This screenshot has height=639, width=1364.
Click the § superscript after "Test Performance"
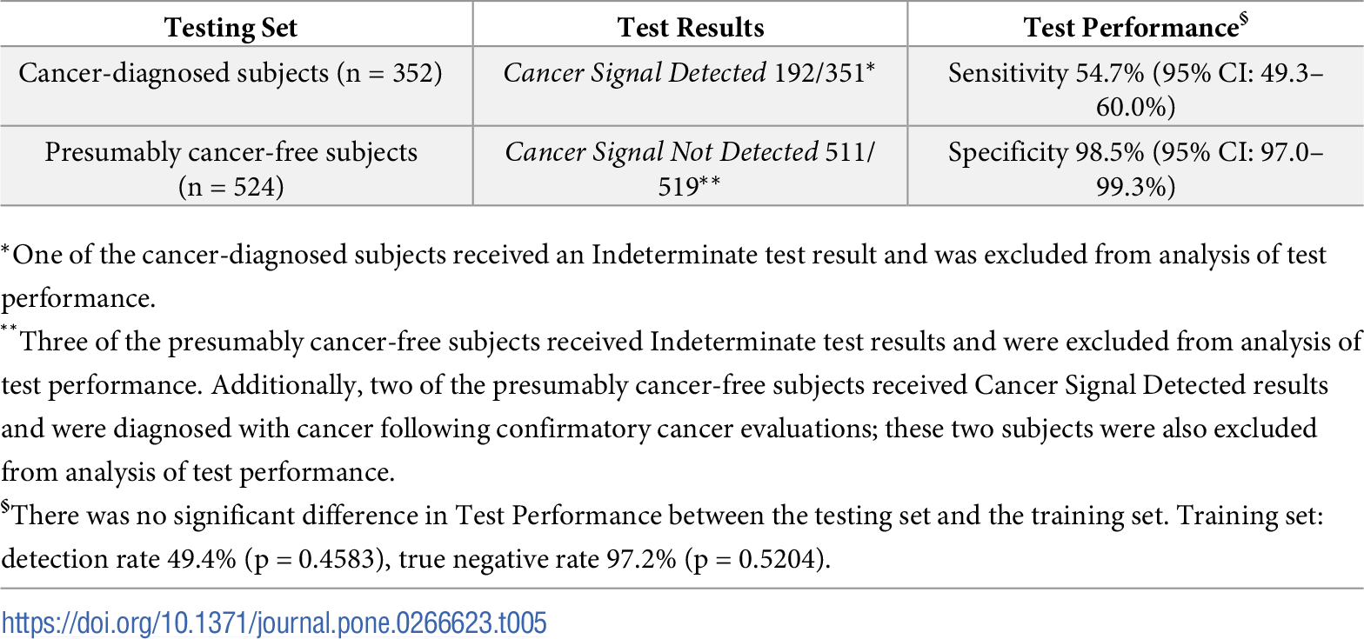[1244, 22]
